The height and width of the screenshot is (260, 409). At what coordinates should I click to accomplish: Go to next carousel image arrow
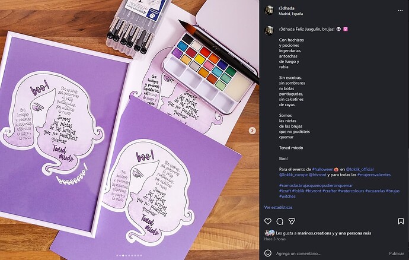tap(252, 131)
